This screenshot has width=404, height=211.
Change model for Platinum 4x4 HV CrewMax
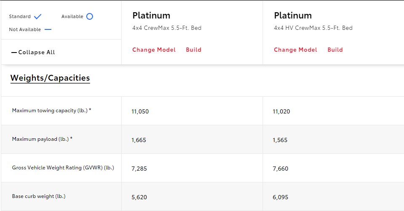pyautogui.click(x=295, y=50)
